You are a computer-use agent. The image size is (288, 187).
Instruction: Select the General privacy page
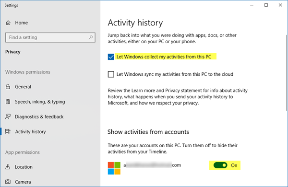click(23, 87)
